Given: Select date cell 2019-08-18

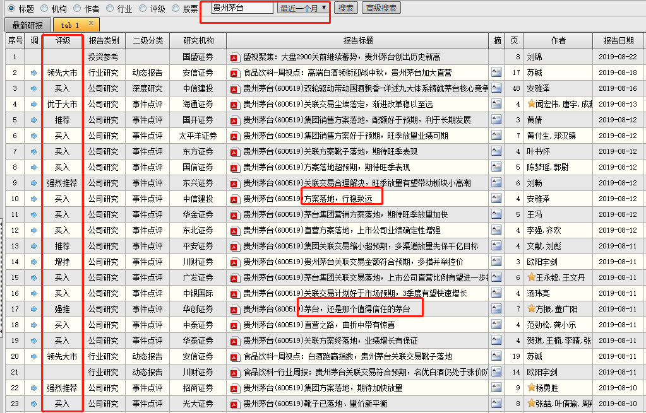Looking at the screenshot, I should 618,73.
